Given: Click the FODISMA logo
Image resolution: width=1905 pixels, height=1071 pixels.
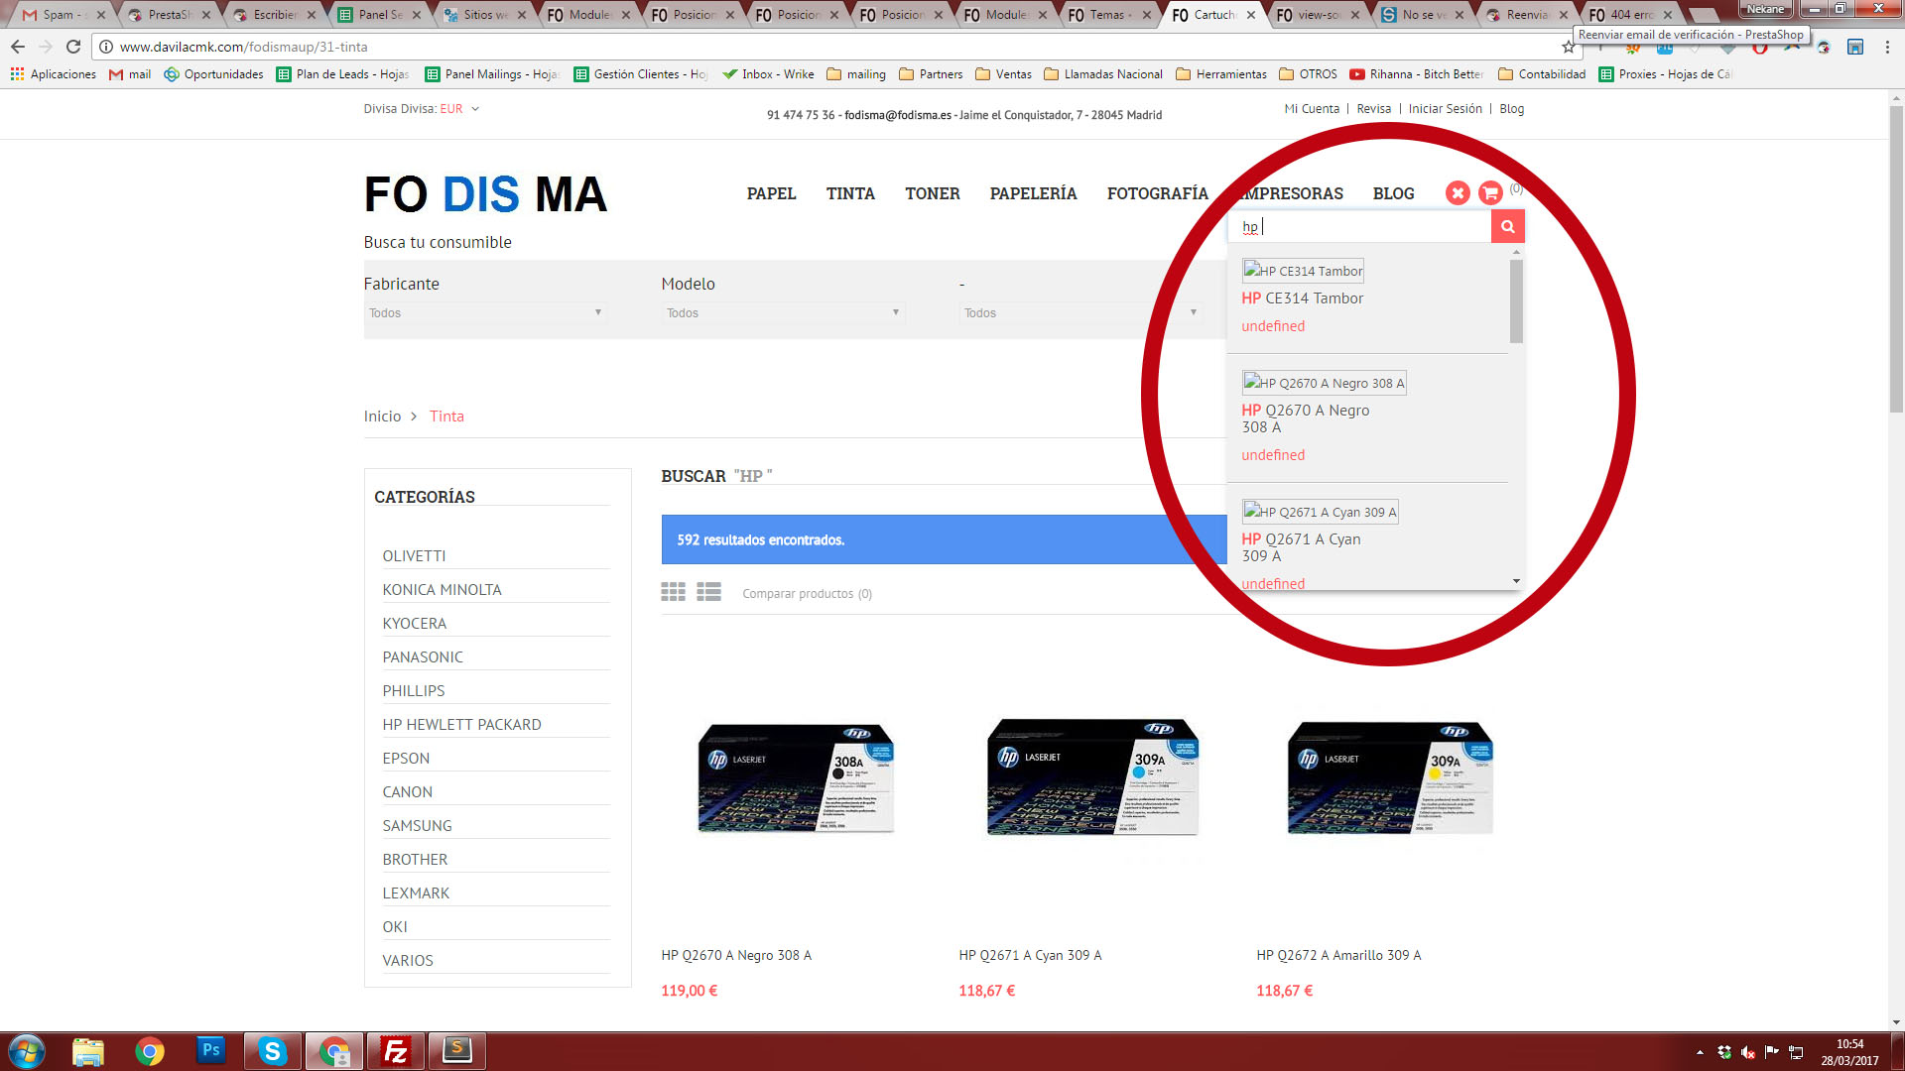Looking at the screenshot, I should (485, 194).
